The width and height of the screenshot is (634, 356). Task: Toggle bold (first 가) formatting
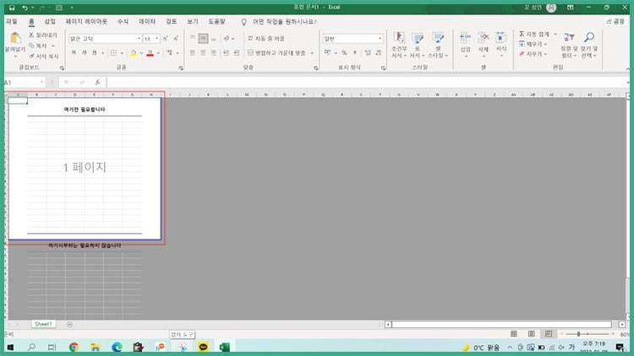tap(74, 53)
